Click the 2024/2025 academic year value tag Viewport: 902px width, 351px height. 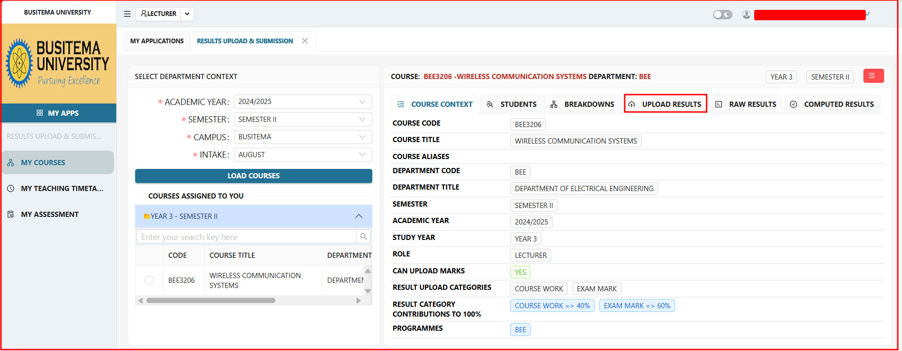531,222
